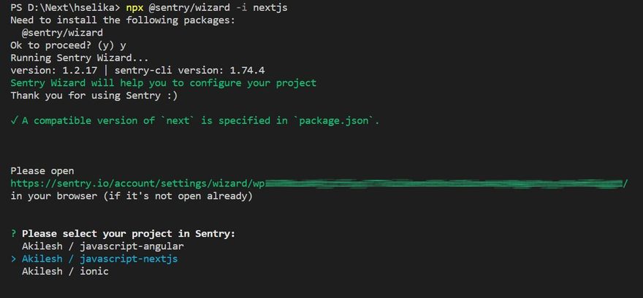Click the green question mark prompt

[14, 234]
